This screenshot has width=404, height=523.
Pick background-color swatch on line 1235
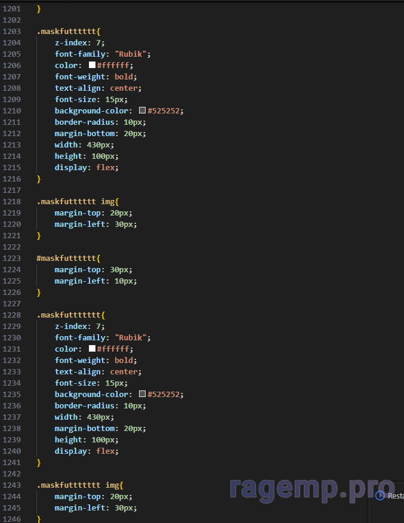[x=142, y=394]
